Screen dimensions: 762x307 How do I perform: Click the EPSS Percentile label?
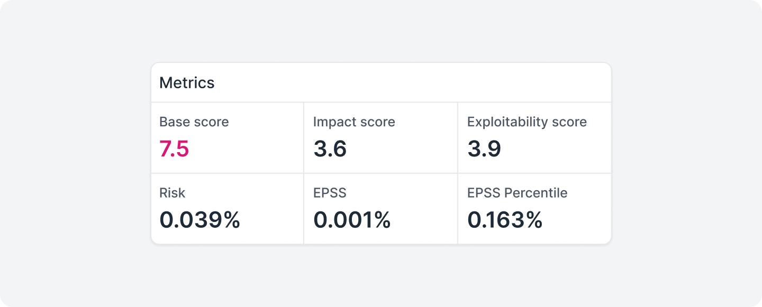tap(517, 193)
